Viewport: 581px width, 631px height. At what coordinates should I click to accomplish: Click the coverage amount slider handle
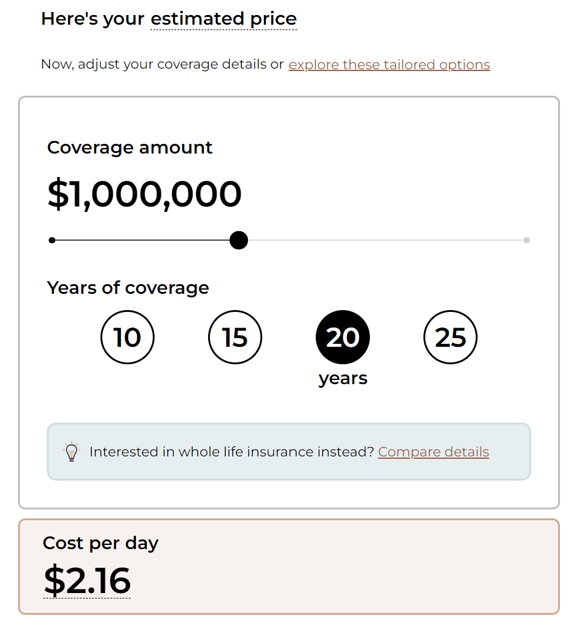[x=239, y=240]
